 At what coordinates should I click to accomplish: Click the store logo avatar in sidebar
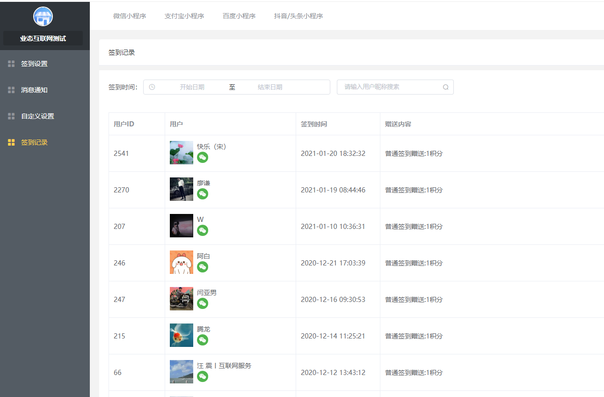pos(43,16)
